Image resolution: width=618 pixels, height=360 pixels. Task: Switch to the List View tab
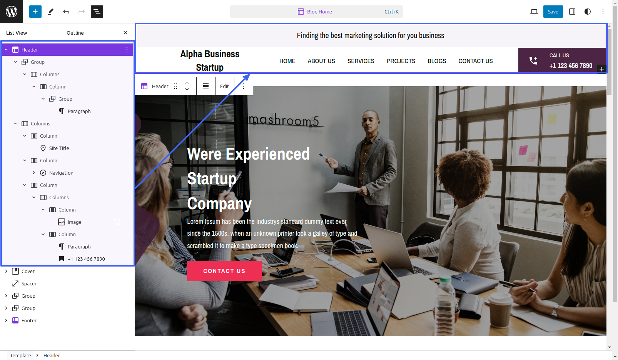click(17, 33)
